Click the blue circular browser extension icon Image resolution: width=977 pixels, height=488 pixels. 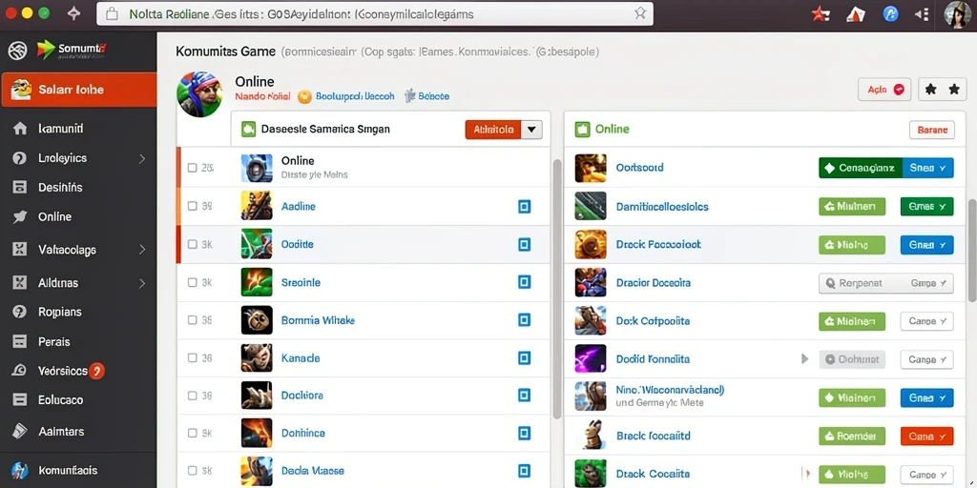click(x=891, y=13)
